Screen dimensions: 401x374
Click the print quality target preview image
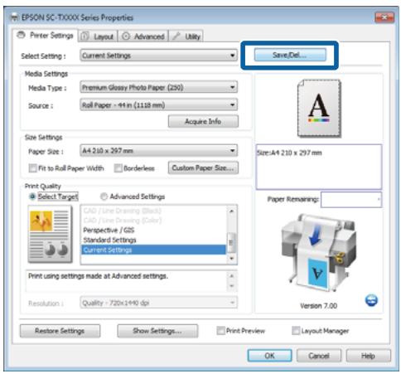tap(50, 234)
